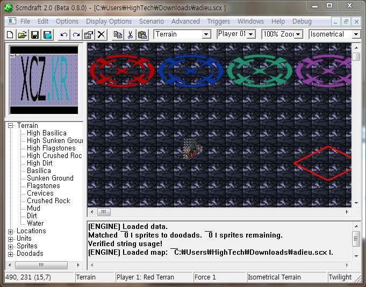Click the document icon left of File menu
Viewport: 366px width, 287px height.
(12, 21)
